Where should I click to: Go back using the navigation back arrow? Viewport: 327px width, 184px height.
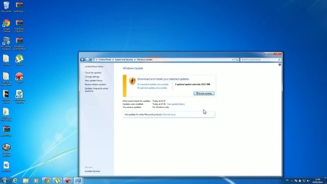click(82, 60)
